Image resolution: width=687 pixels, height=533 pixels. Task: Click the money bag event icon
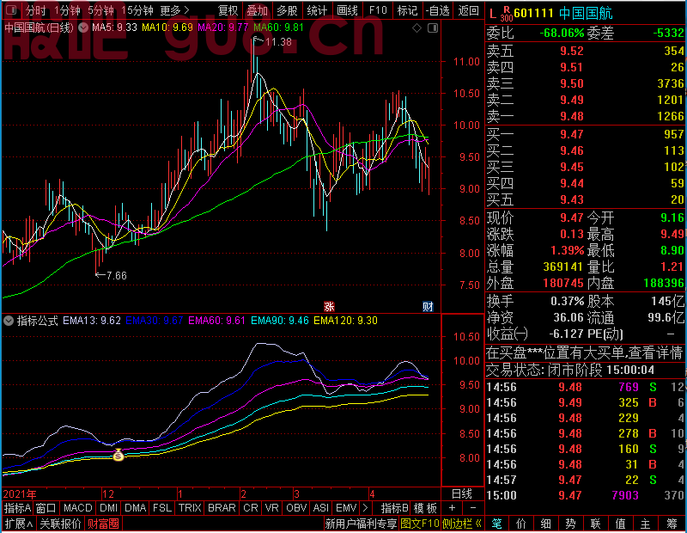(x=119, y=455)
